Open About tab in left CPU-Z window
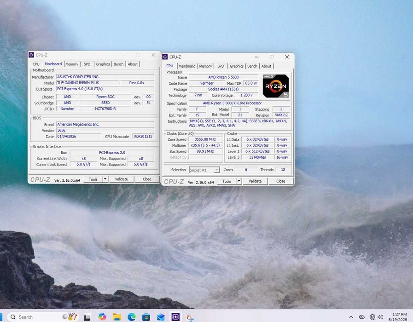The width and height of the screenshot is (413, 322). click(133, 64)
